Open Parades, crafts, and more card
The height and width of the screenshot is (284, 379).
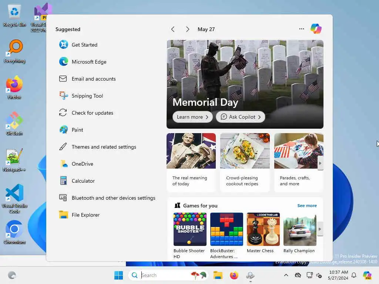pyautogui.click(x=299, y=163)
